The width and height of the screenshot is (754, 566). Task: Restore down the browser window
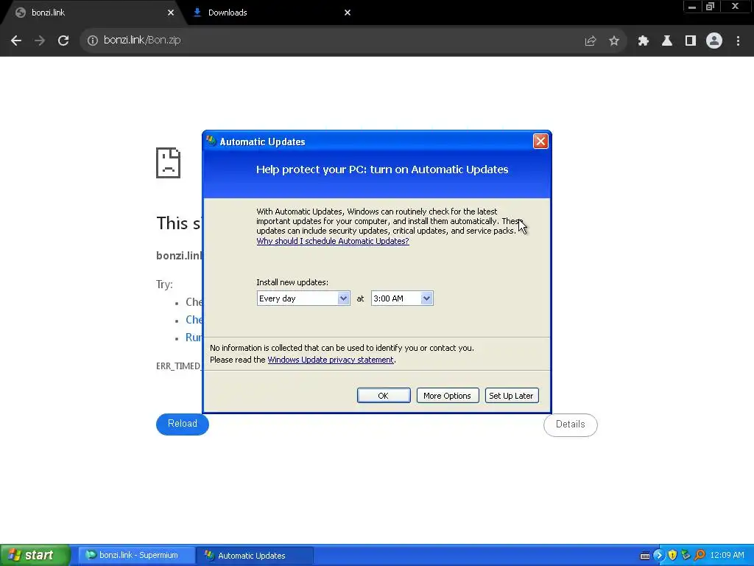(x=710, y=7)
